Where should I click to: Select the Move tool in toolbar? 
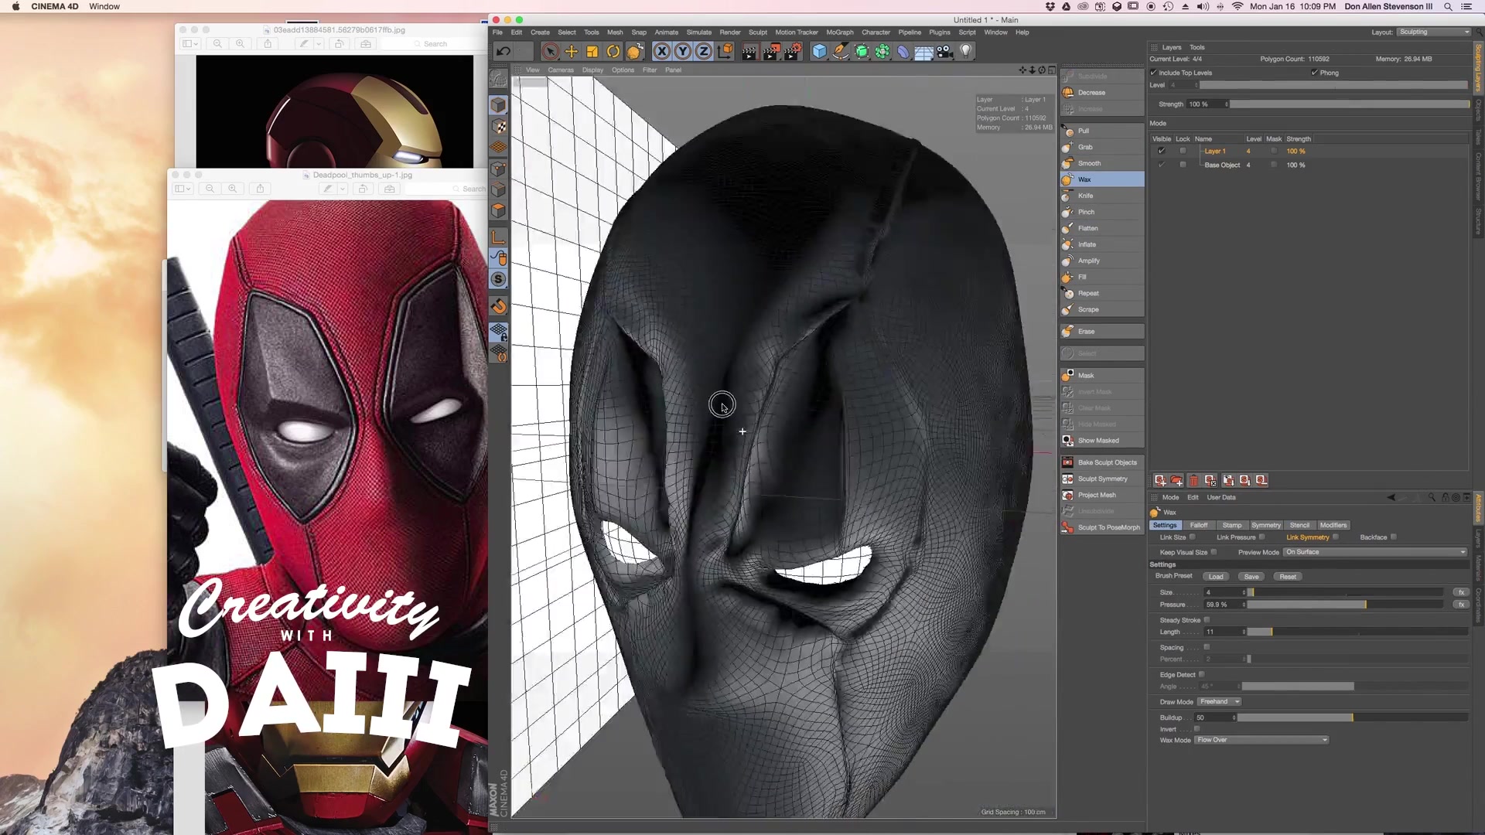[572, 52]
